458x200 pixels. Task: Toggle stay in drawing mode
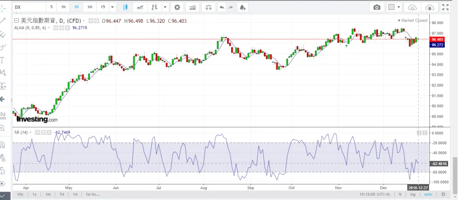pyautogui.click(x=3, y=158)
